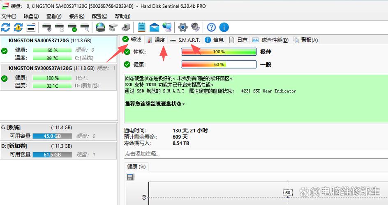Switch to the 日志 log tab
This screenshot has height=205, width=388.
[238, 40]
